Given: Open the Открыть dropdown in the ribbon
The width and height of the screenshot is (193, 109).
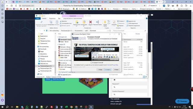Looking at the screenshot, I should click(x=121, y=21).
